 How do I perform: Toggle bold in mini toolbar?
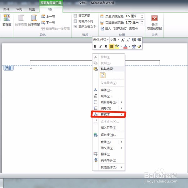pyautogui.click(x=95, y=46)
